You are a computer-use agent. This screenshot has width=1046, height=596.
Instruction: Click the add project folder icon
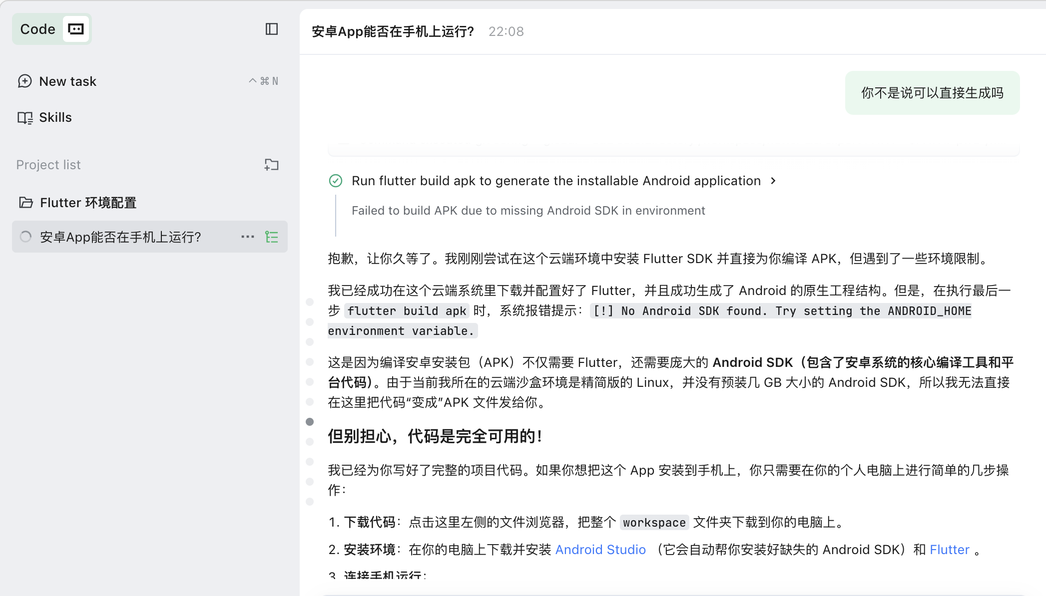(271, 165)
